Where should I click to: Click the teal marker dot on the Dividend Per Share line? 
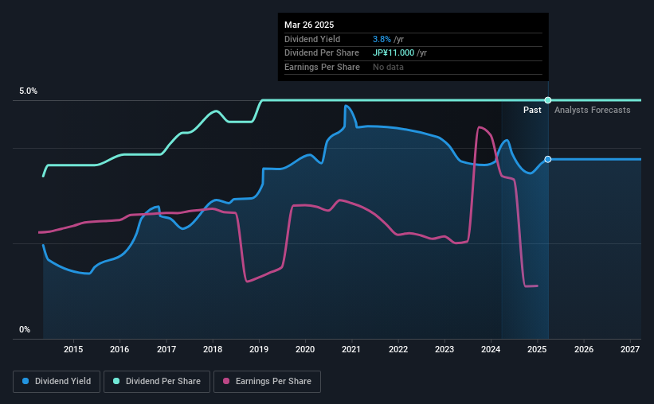[x=548, y=100]
